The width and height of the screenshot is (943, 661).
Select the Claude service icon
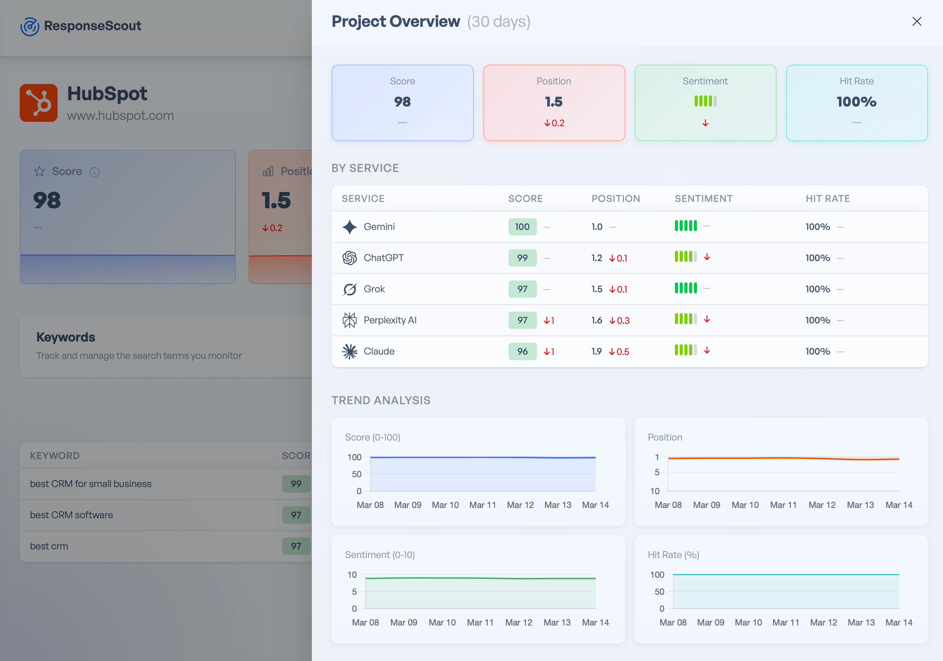[349, 351]
